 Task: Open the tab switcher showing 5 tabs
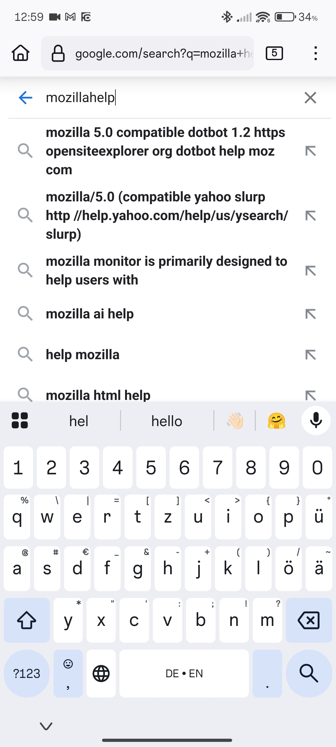(274, 53)
